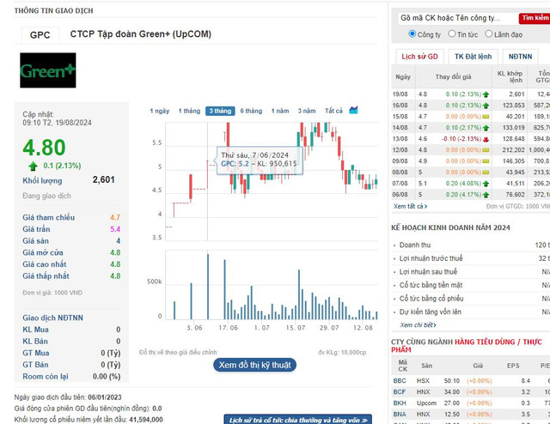Click the GPC ticker code box
550x424 pixels.
pos(40,35)
